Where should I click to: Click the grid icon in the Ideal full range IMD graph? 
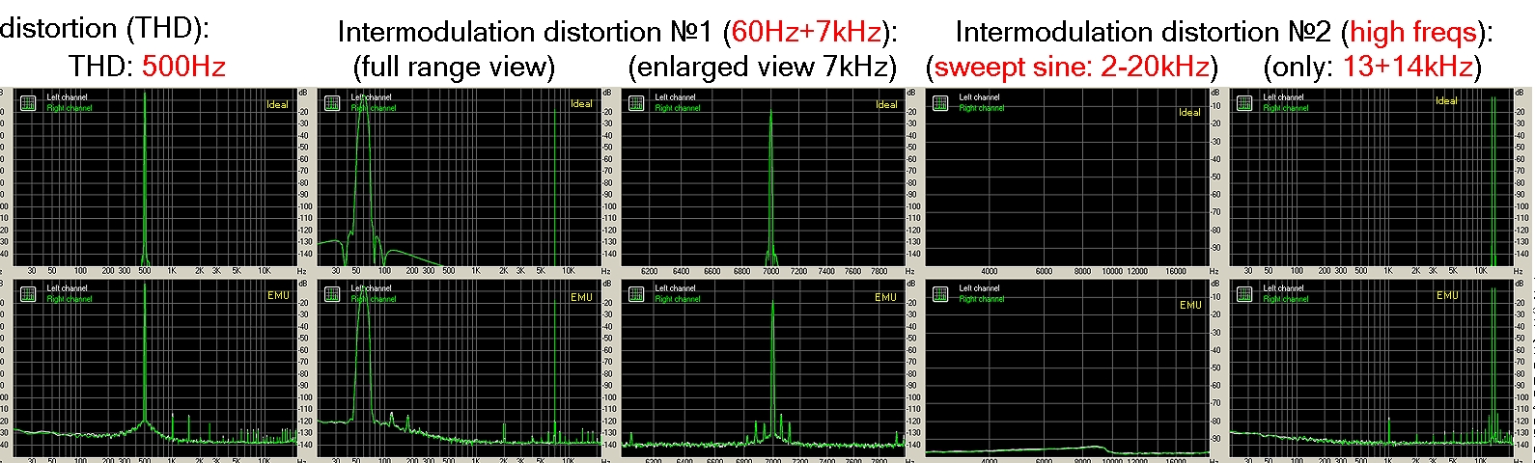[x=332, y=102]
